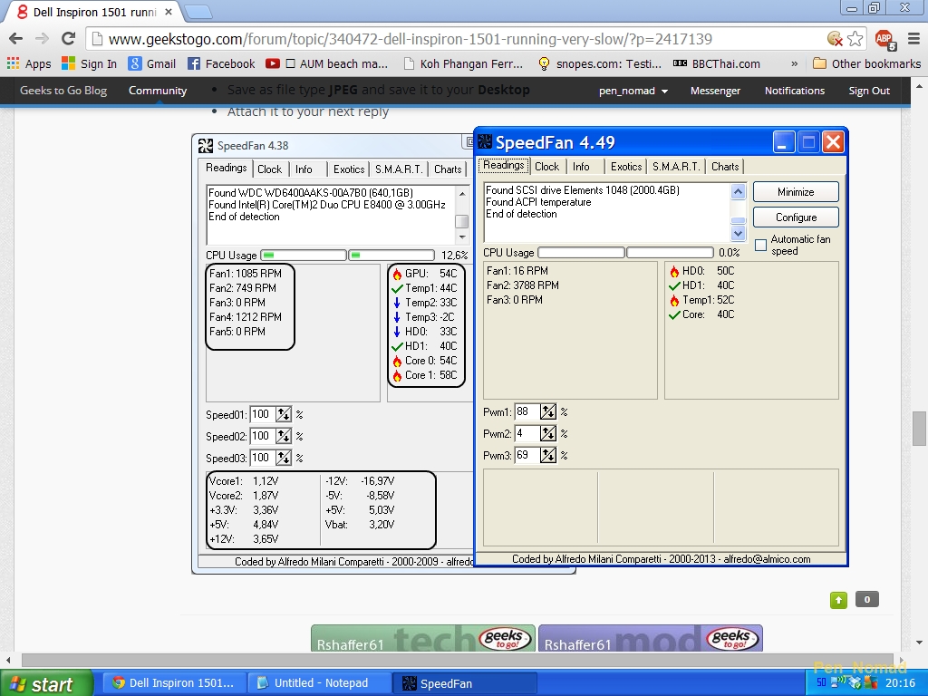Click the Configure button
This screenshot has height=696, width=928.
(x=796, y=217)
